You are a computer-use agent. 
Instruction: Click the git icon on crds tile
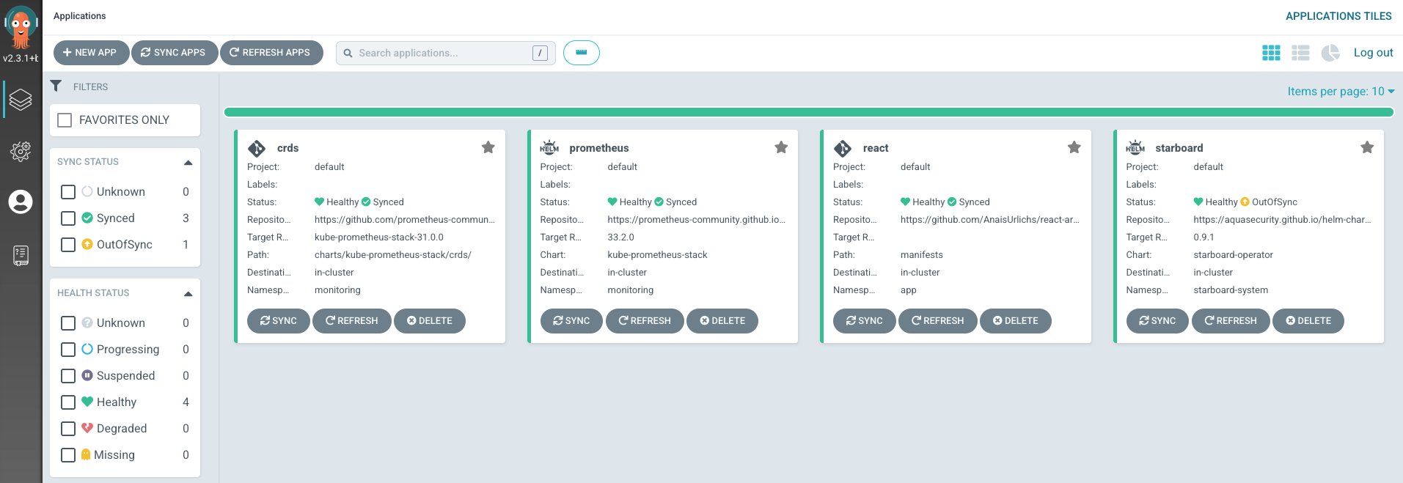point(257,148)
